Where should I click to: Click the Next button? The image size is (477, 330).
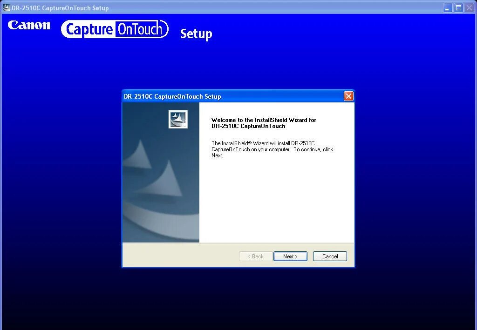click(x=290, y=256)
